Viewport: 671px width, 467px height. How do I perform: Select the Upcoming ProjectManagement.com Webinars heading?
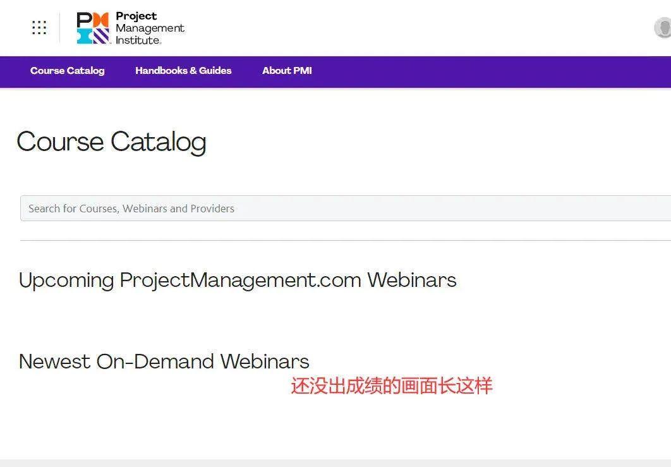tap(238, 281)
